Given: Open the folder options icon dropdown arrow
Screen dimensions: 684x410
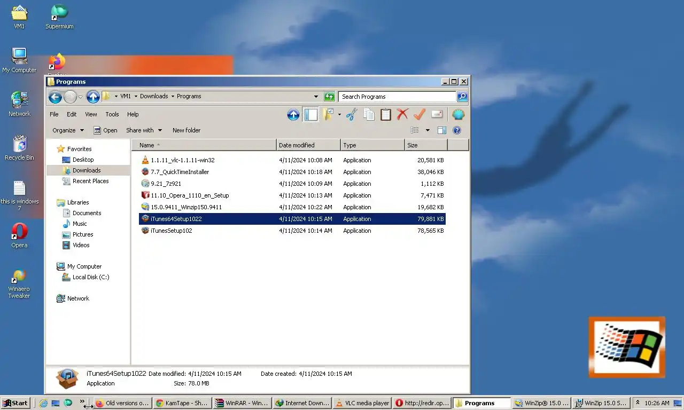Looking at the screenshot, I should click(339, 114).
